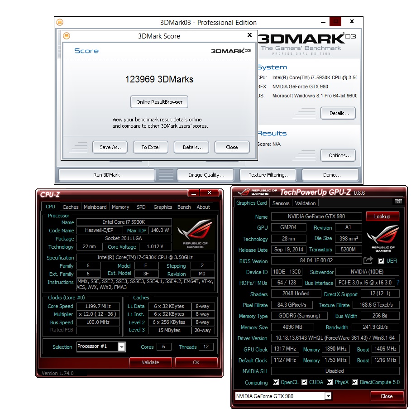The height and width of the screenshot is (409, 411).
Task: Click the GPU-Z screenshot camera icon
Action: click(398, 202)
